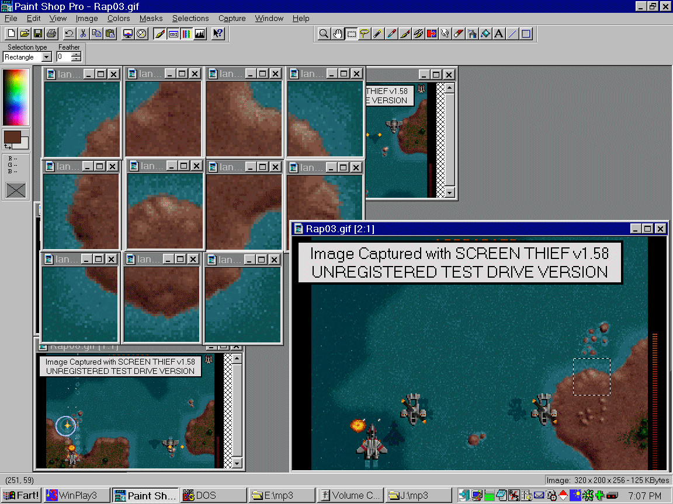Image resolution: width=673 pixels, height=504 pixels.
Task: Click the Paste clipboard icon
Action: point(110,33)
